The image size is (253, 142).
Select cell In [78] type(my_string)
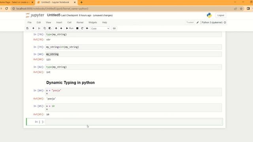click(134, 34)
